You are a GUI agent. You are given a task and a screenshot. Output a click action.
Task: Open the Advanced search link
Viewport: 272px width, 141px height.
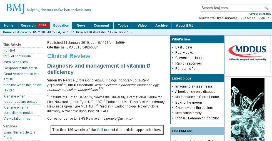pyautogui.click(x=259, y=14)
